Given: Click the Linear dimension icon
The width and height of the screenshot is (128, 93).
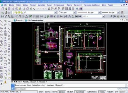Looking at the screenshot, I should (x=3, y=16).
